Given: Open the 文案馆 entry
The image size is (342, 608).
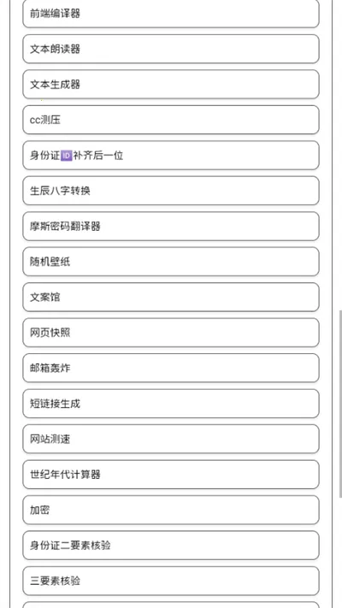Looking at the screenshot, I should pos(171,298).
